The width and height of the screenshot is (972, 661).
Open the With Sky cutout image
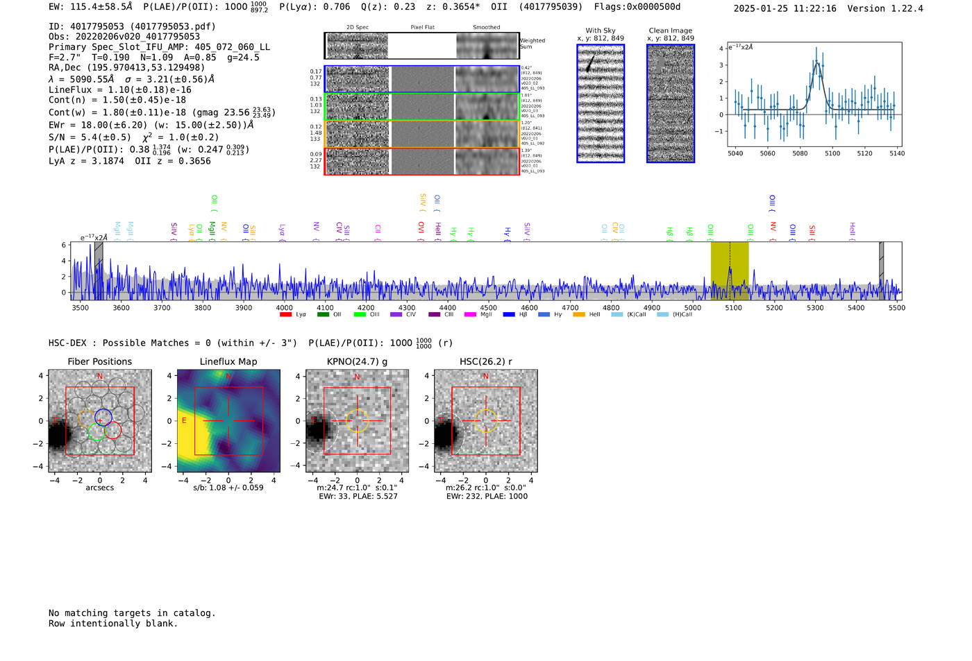[x=601, y=103]
